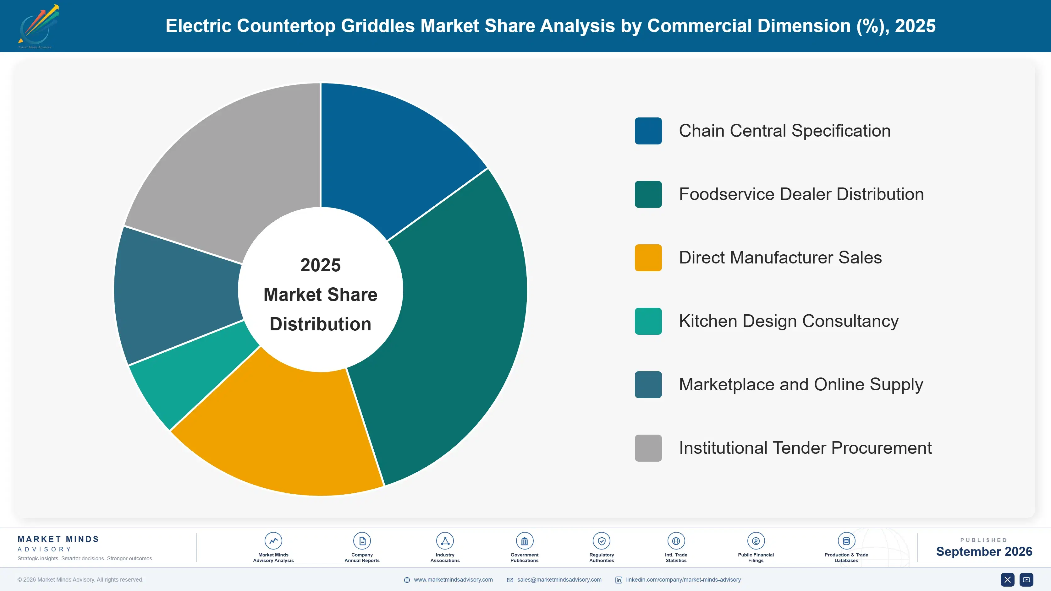1051x591 pixels.
Task: Click the Market Minds Advisory logo
Action: click(x=38, y=26)
